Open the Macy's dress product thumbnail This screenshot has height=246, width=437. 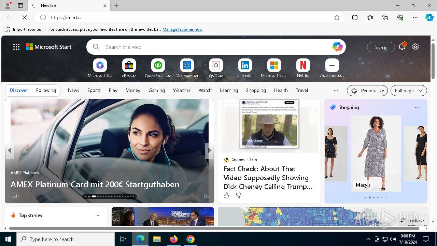(x=376, y=153)
